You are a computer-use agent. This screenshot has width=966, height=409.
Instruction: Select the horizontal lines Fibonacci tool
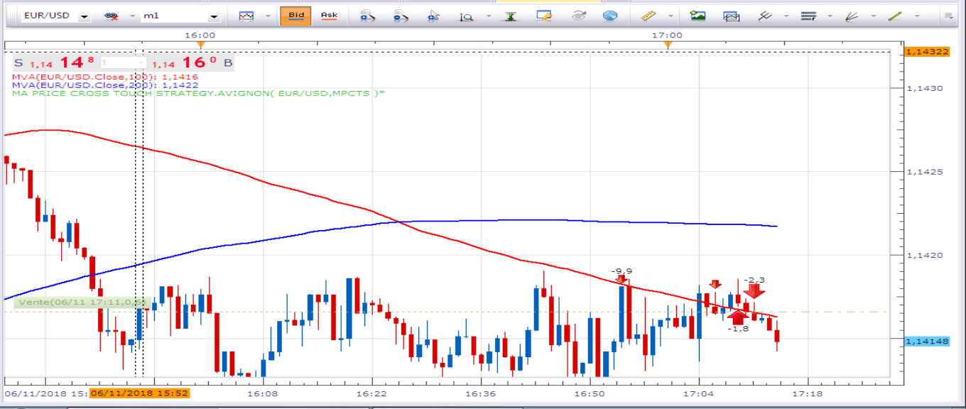(x=807, y=16)
